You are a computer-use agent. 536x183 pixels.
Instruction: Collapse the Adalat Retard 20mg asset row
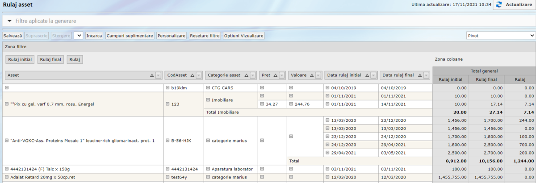pyautogui.click(x=6, y=177)
